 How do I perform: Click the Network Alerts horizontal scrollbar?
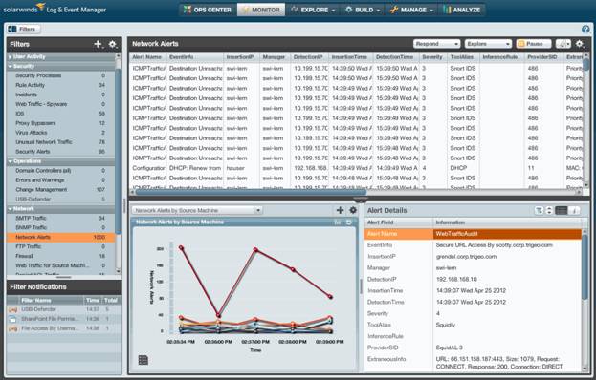251,192
